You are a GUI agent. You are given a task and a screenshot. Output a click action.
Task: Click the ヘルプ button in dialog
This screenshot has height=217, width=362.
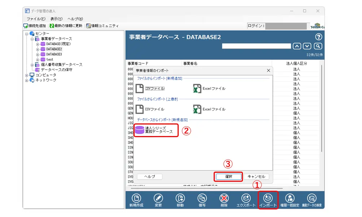point(150,176)
